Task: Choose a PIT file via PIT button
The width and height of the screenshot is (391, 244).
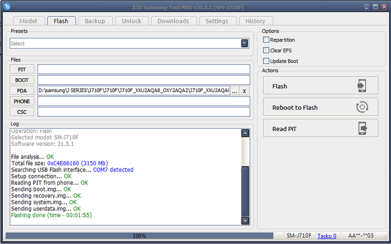Action: 22,70
